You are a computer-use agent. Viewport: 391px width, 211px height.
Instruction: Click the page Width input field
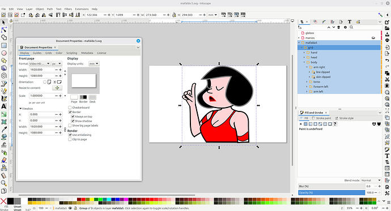pyautogui.click(x=42, y=70)
